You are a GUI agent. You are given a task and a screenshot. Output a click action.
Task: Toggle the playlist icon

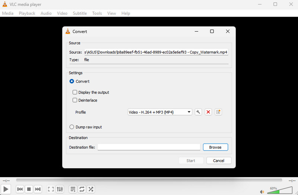tap(73, 189)
